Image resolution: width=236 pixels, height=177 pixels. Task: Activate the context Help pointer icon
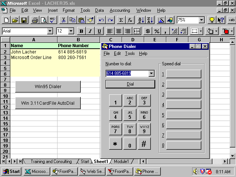click(x=221, y=20)
